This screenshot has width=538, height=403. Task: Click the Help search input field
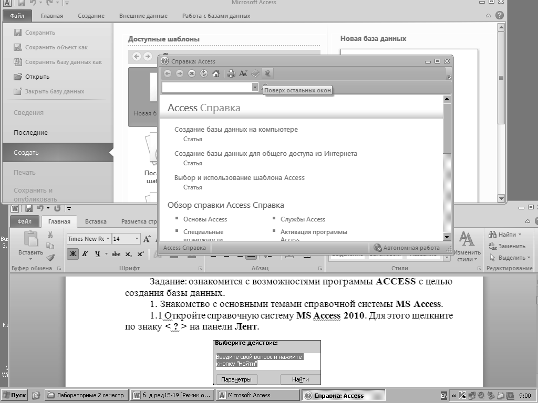pyautogui.click(x=207, y=88)
